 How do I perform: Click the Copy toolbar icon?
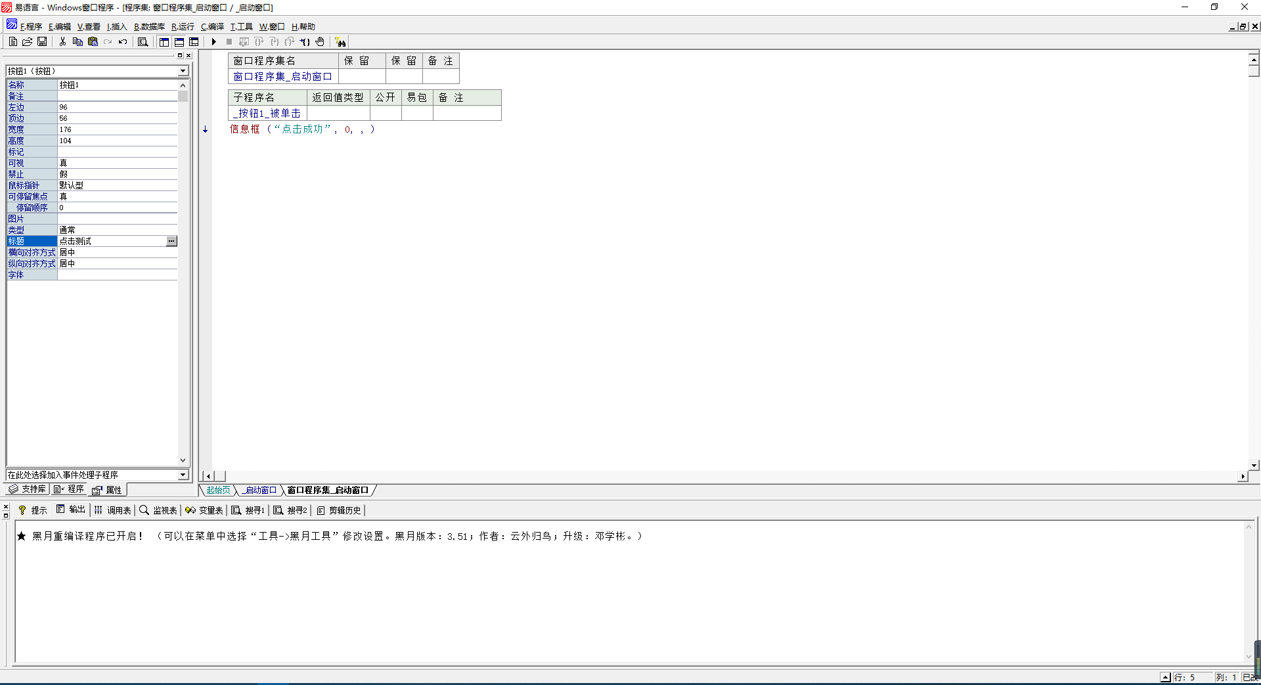(77, 41)
